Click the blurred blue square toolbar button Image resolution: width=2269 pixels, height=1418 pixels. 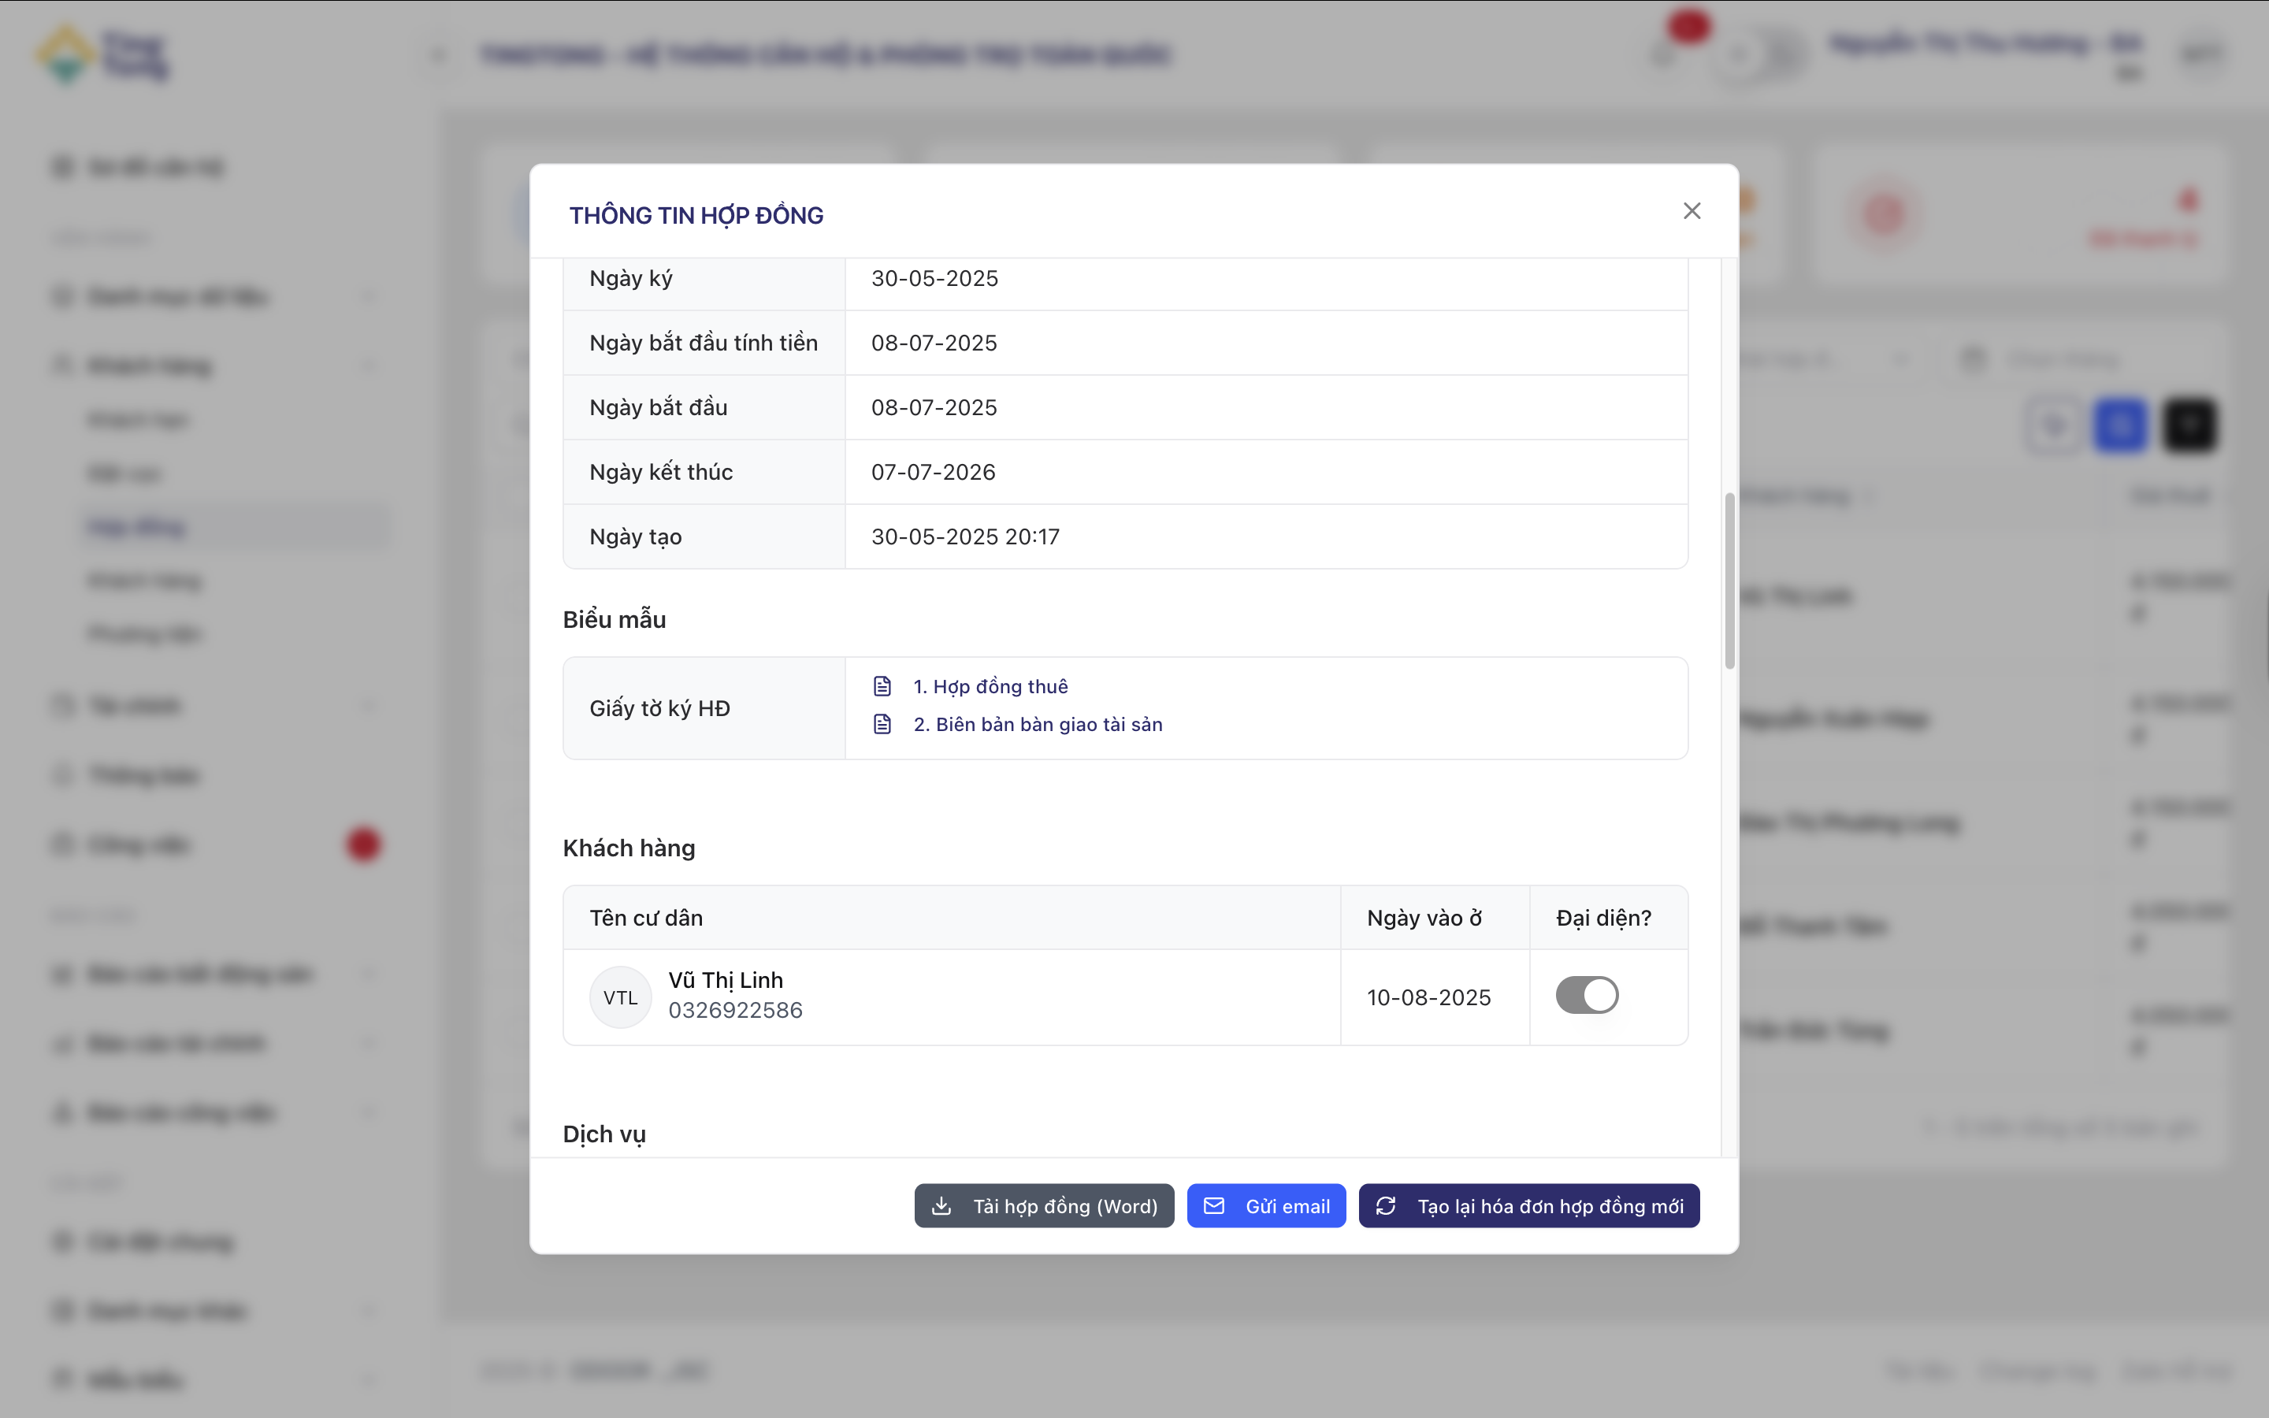pyautogui.click(x=2120, y=425)
